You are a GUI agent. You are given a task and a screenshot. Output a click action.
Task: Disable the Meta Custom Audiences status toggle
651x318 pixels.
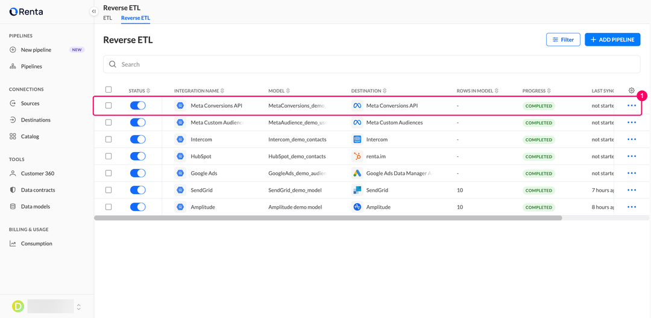point(138,123)
